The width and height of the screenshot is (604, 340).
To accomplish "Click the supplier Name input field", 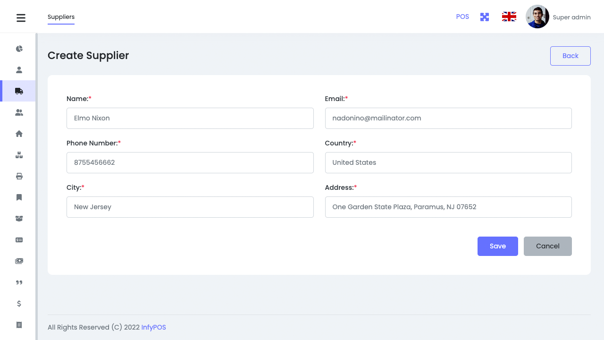I will (x=190, y=118).
